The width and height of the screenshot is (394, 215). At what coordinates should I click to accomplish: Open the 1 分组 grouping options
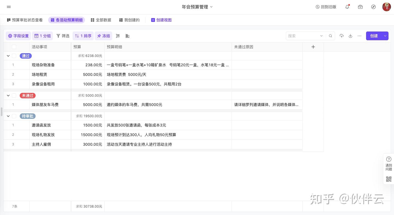[x=42, y=36]
